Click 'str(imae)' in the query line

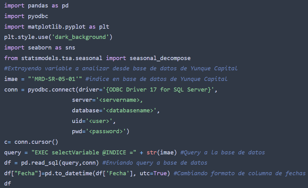[x=162, y=153]
